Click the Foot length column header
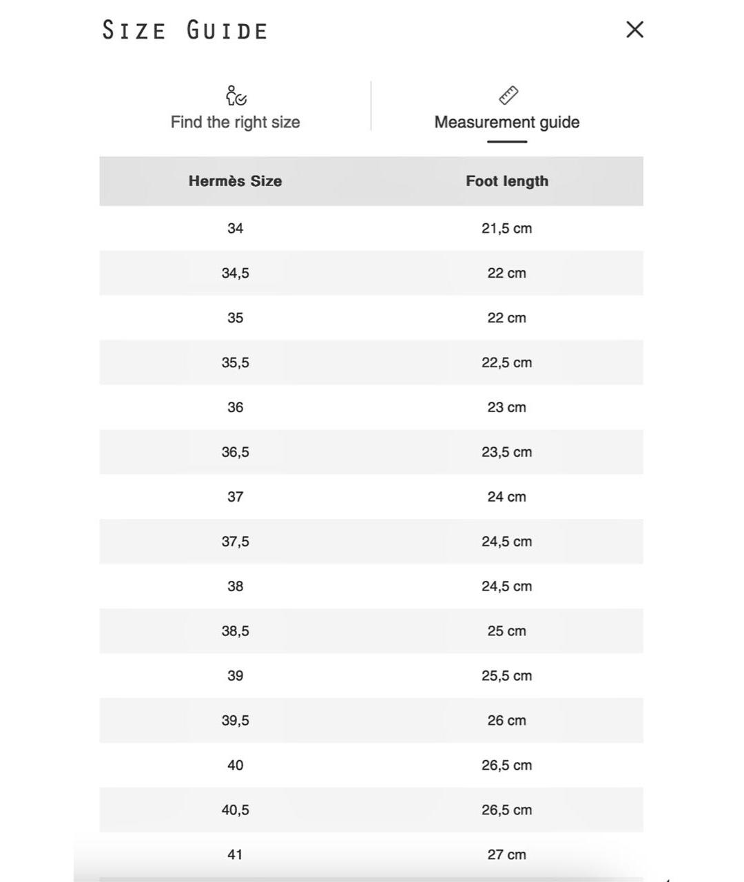This screenshot has width=744, height=882. [x=507, y=181]
